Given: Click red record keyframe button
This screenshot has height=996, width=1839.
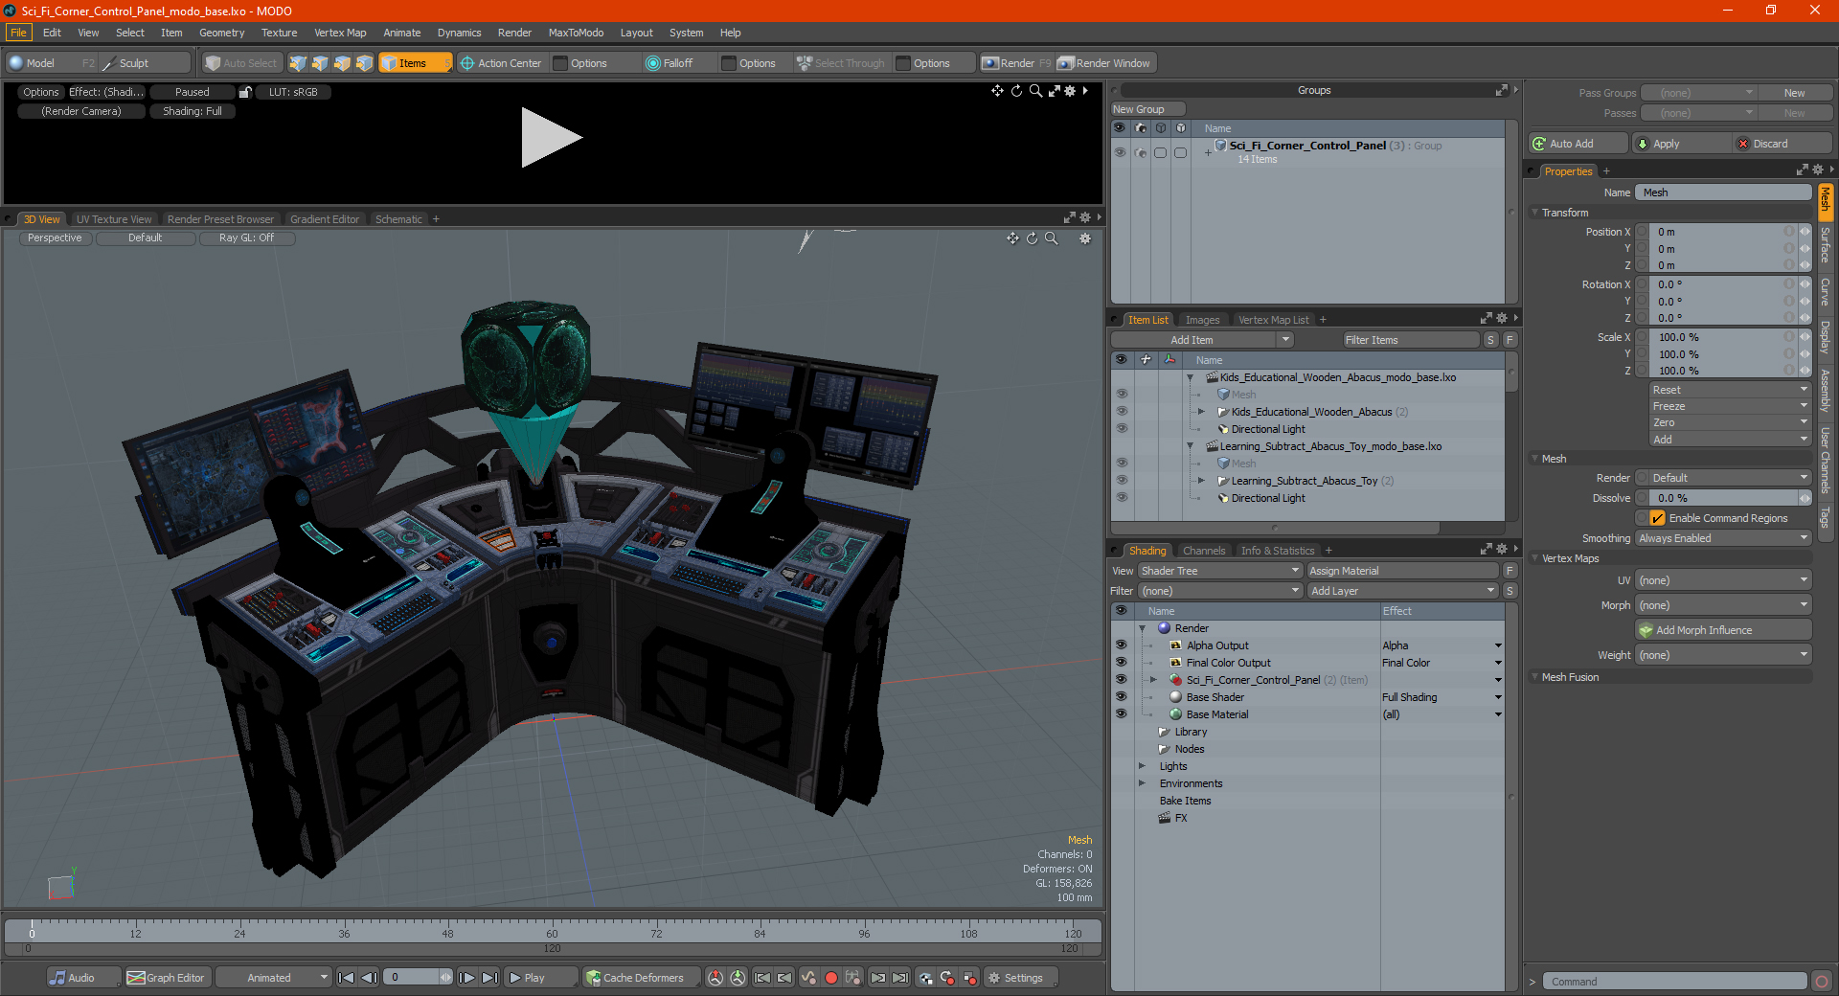Looking at the screenshot, I should coord(831,978).
